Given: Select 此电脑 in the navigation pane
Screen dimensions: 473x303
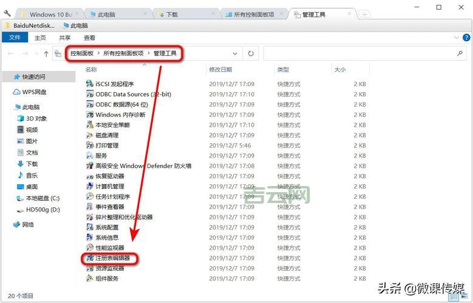Looking at the screenshot, I should tap(27, 107).
